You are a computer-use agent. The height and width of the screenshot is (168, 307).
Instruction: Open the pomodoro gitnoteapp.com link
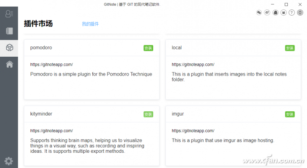(52, 65)
